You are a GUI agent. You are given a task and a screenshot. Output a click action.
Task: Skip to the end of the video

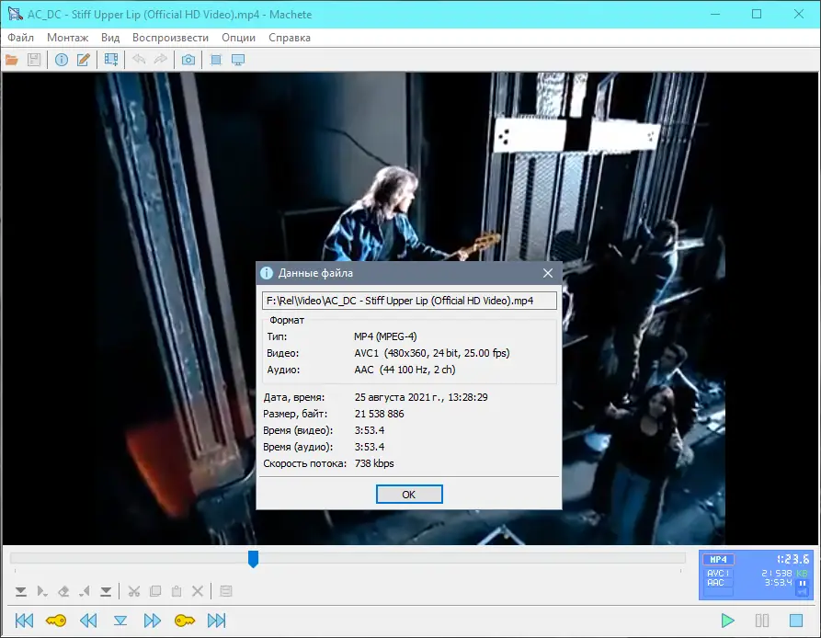pyautogui.click(x=216, y=621)
